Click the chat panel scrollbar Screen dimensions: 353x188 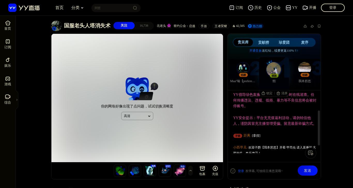(319, 128)
